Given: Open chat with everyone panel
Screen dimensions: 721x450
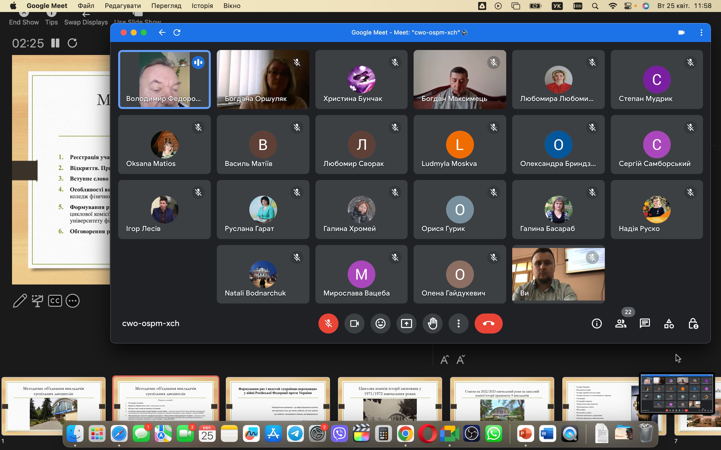Looking at the screenshot, I should 645,323.
